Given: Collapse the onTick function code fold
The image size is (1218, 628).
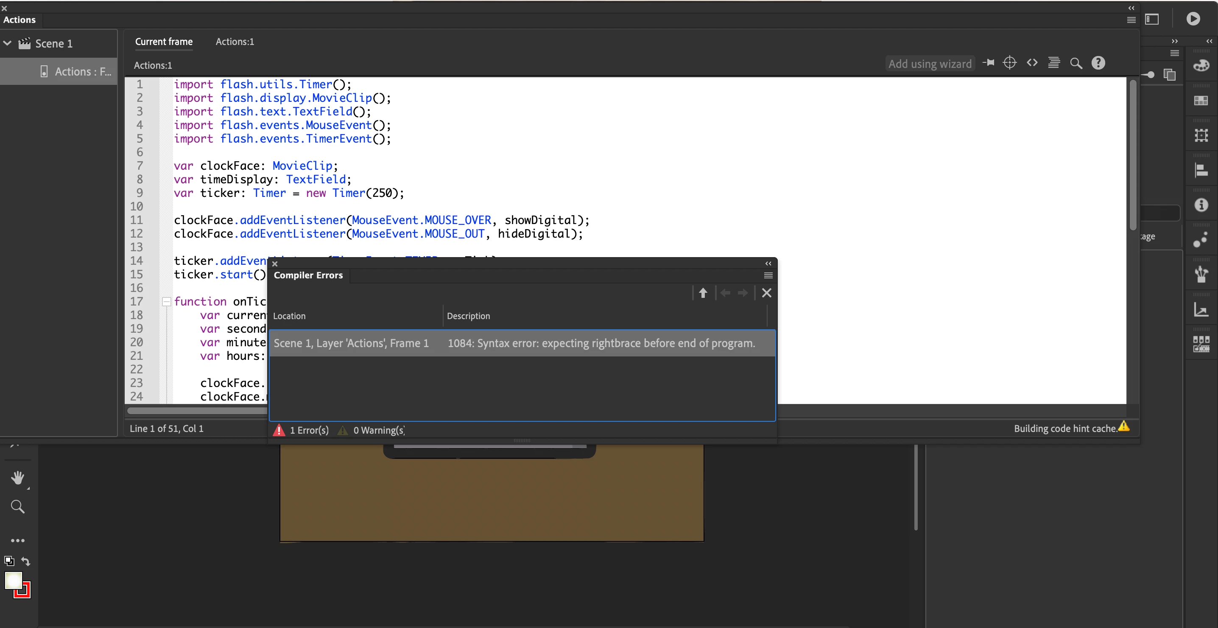Looking at the screenshot, I should (x=166, y=301).
